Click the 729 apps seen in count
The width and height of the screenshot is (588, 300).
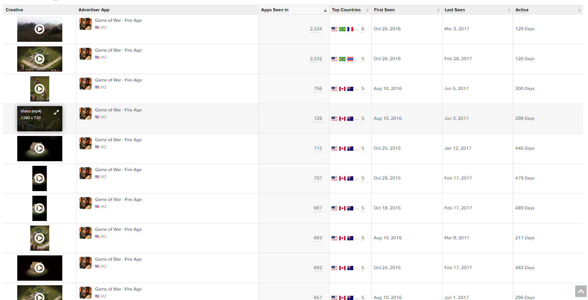(318, 118)
